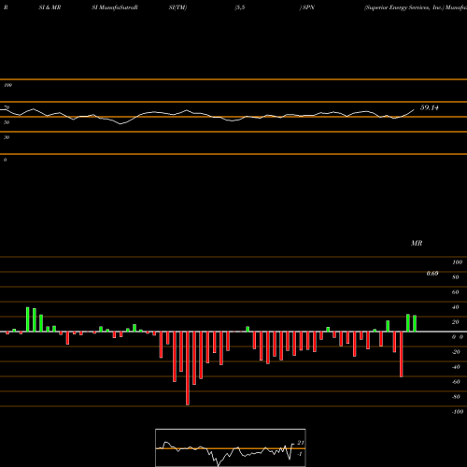Click the 'SI MunafaSutraR' header text
This screenshot has width=467, height=467.
pos(115,7)
